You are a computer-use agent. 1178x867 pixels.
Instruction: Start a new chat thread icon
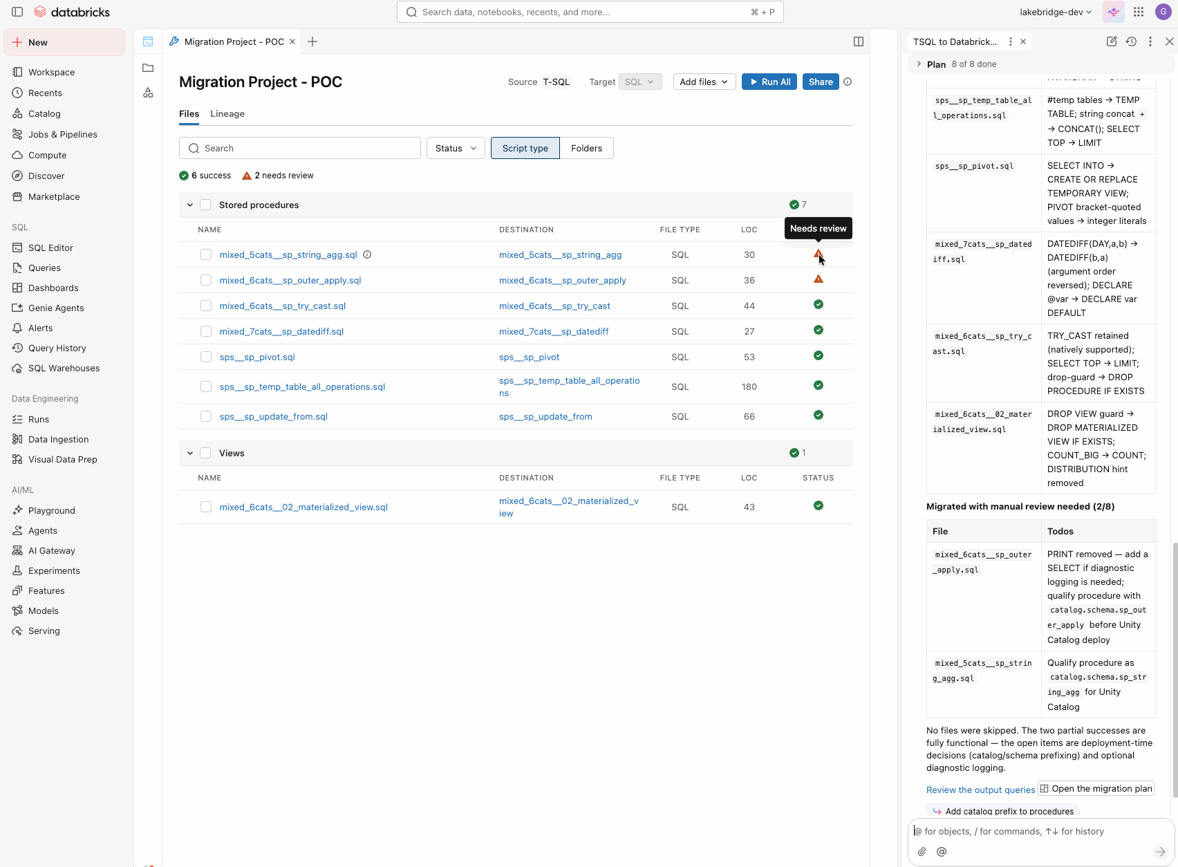click(1112, 41)
